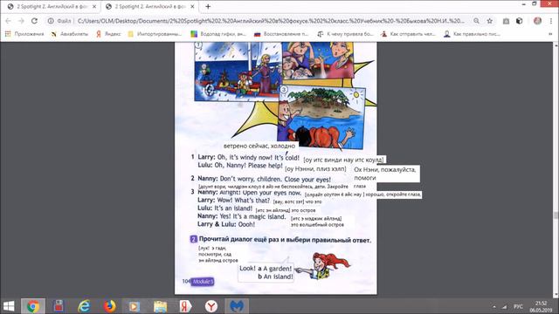Launch Firefox from taskbar

pos(109,306)
